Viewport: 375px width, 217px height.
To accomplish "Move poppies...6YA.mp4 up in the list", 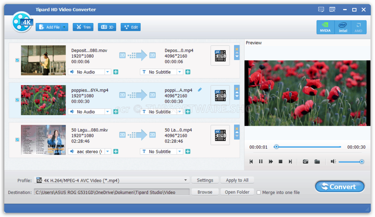I will pyautogui.click(x=237, y=92).
